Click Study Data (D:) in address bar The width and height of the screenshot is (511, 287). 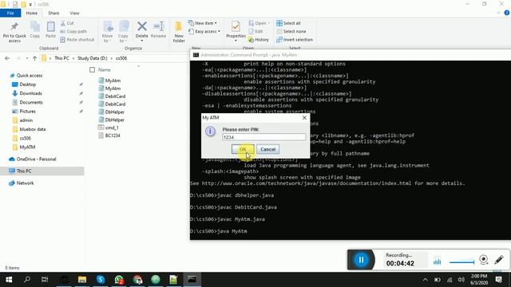(x=93, y=58)
